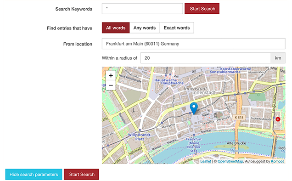
Task: Click Start Search next to keywords field
Action: pyautogui.click(x=202, y=9)
